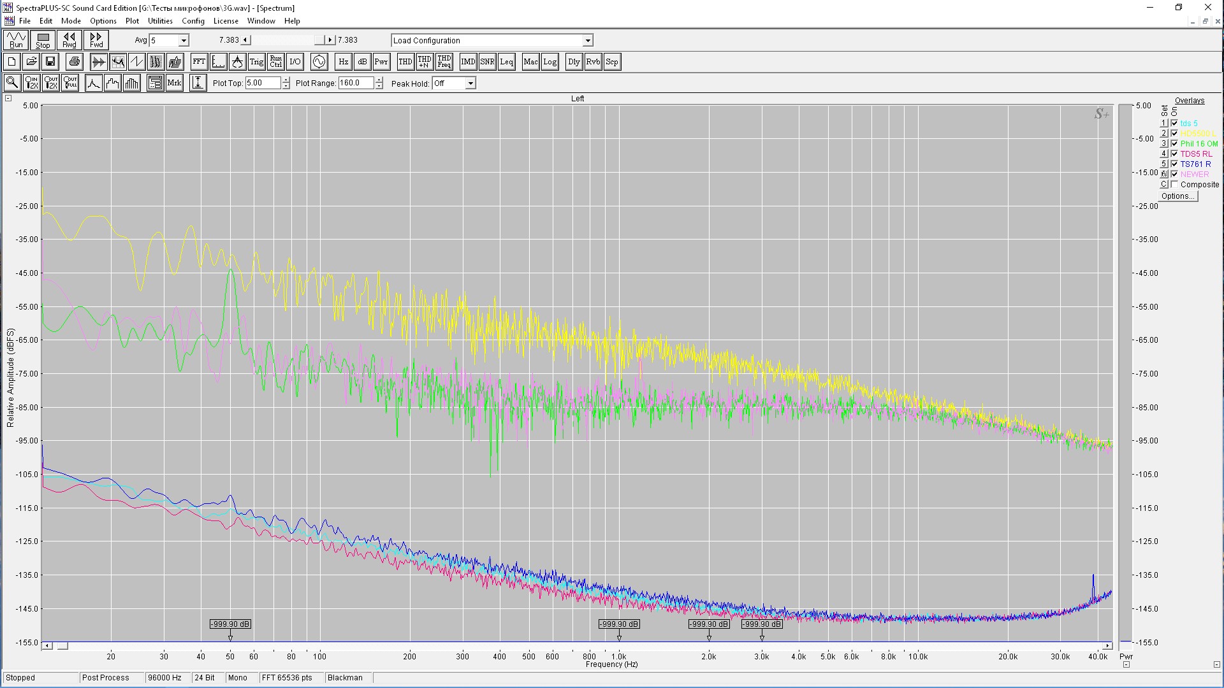Click the overlays Options... button

(x=1177, y=196)
